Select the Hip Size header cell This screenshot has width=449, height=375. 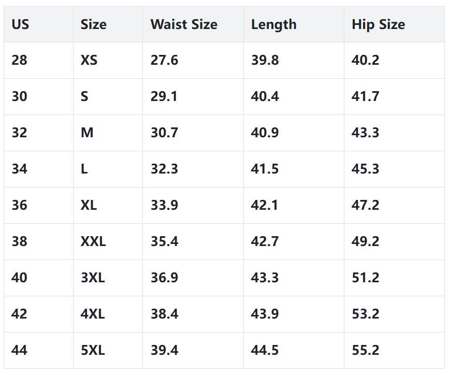378,24
